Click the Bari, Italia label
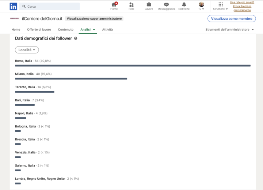This screenshot has height=190, width=263. [22, 100]
